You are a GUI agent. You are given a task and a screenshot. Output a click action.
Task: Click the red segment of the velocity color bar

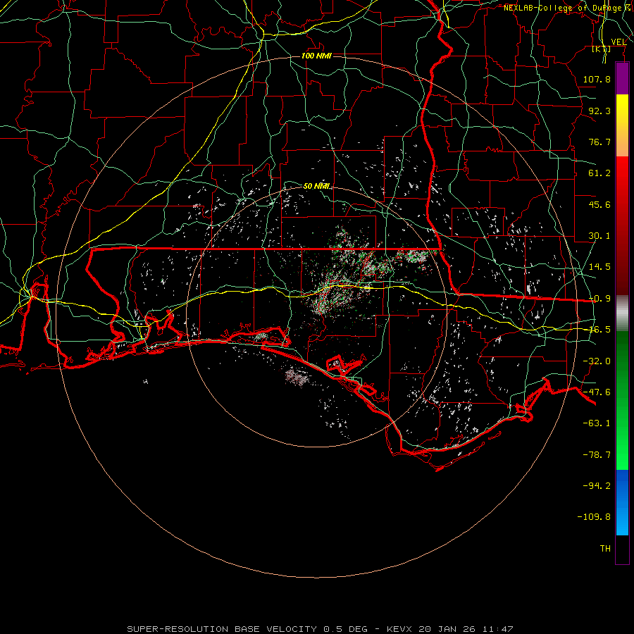click(x=622, y=225)
